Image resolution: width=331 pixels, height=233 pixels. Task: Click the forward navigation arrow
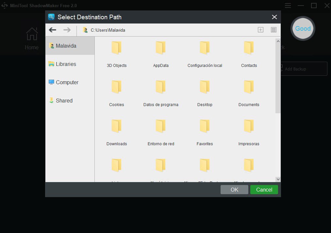pyautogui.click(x=67, y=30)
